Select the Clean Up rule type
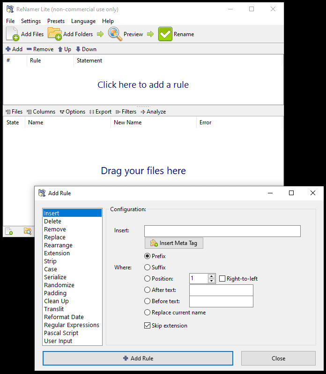This screenshot has height=374, width=326. tap(73, 301)
